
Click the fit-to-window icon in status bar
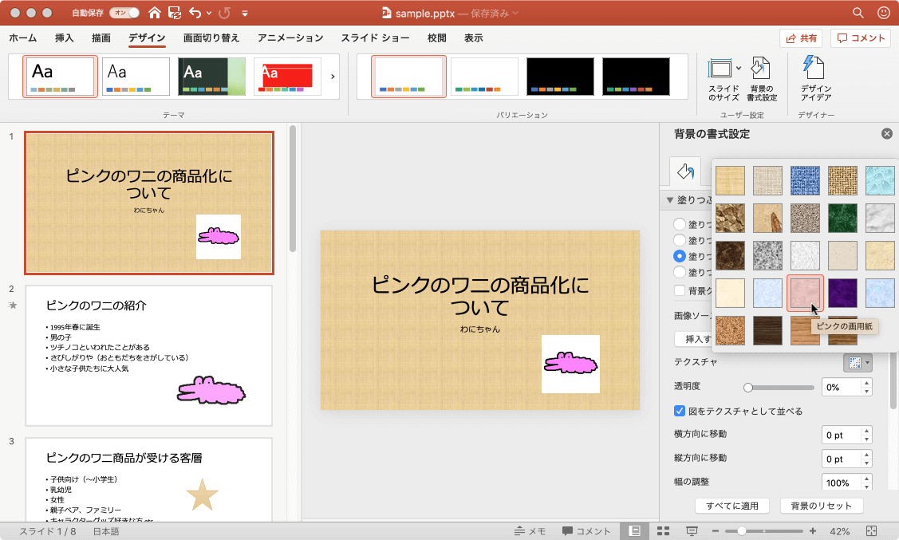pos(871,531)
